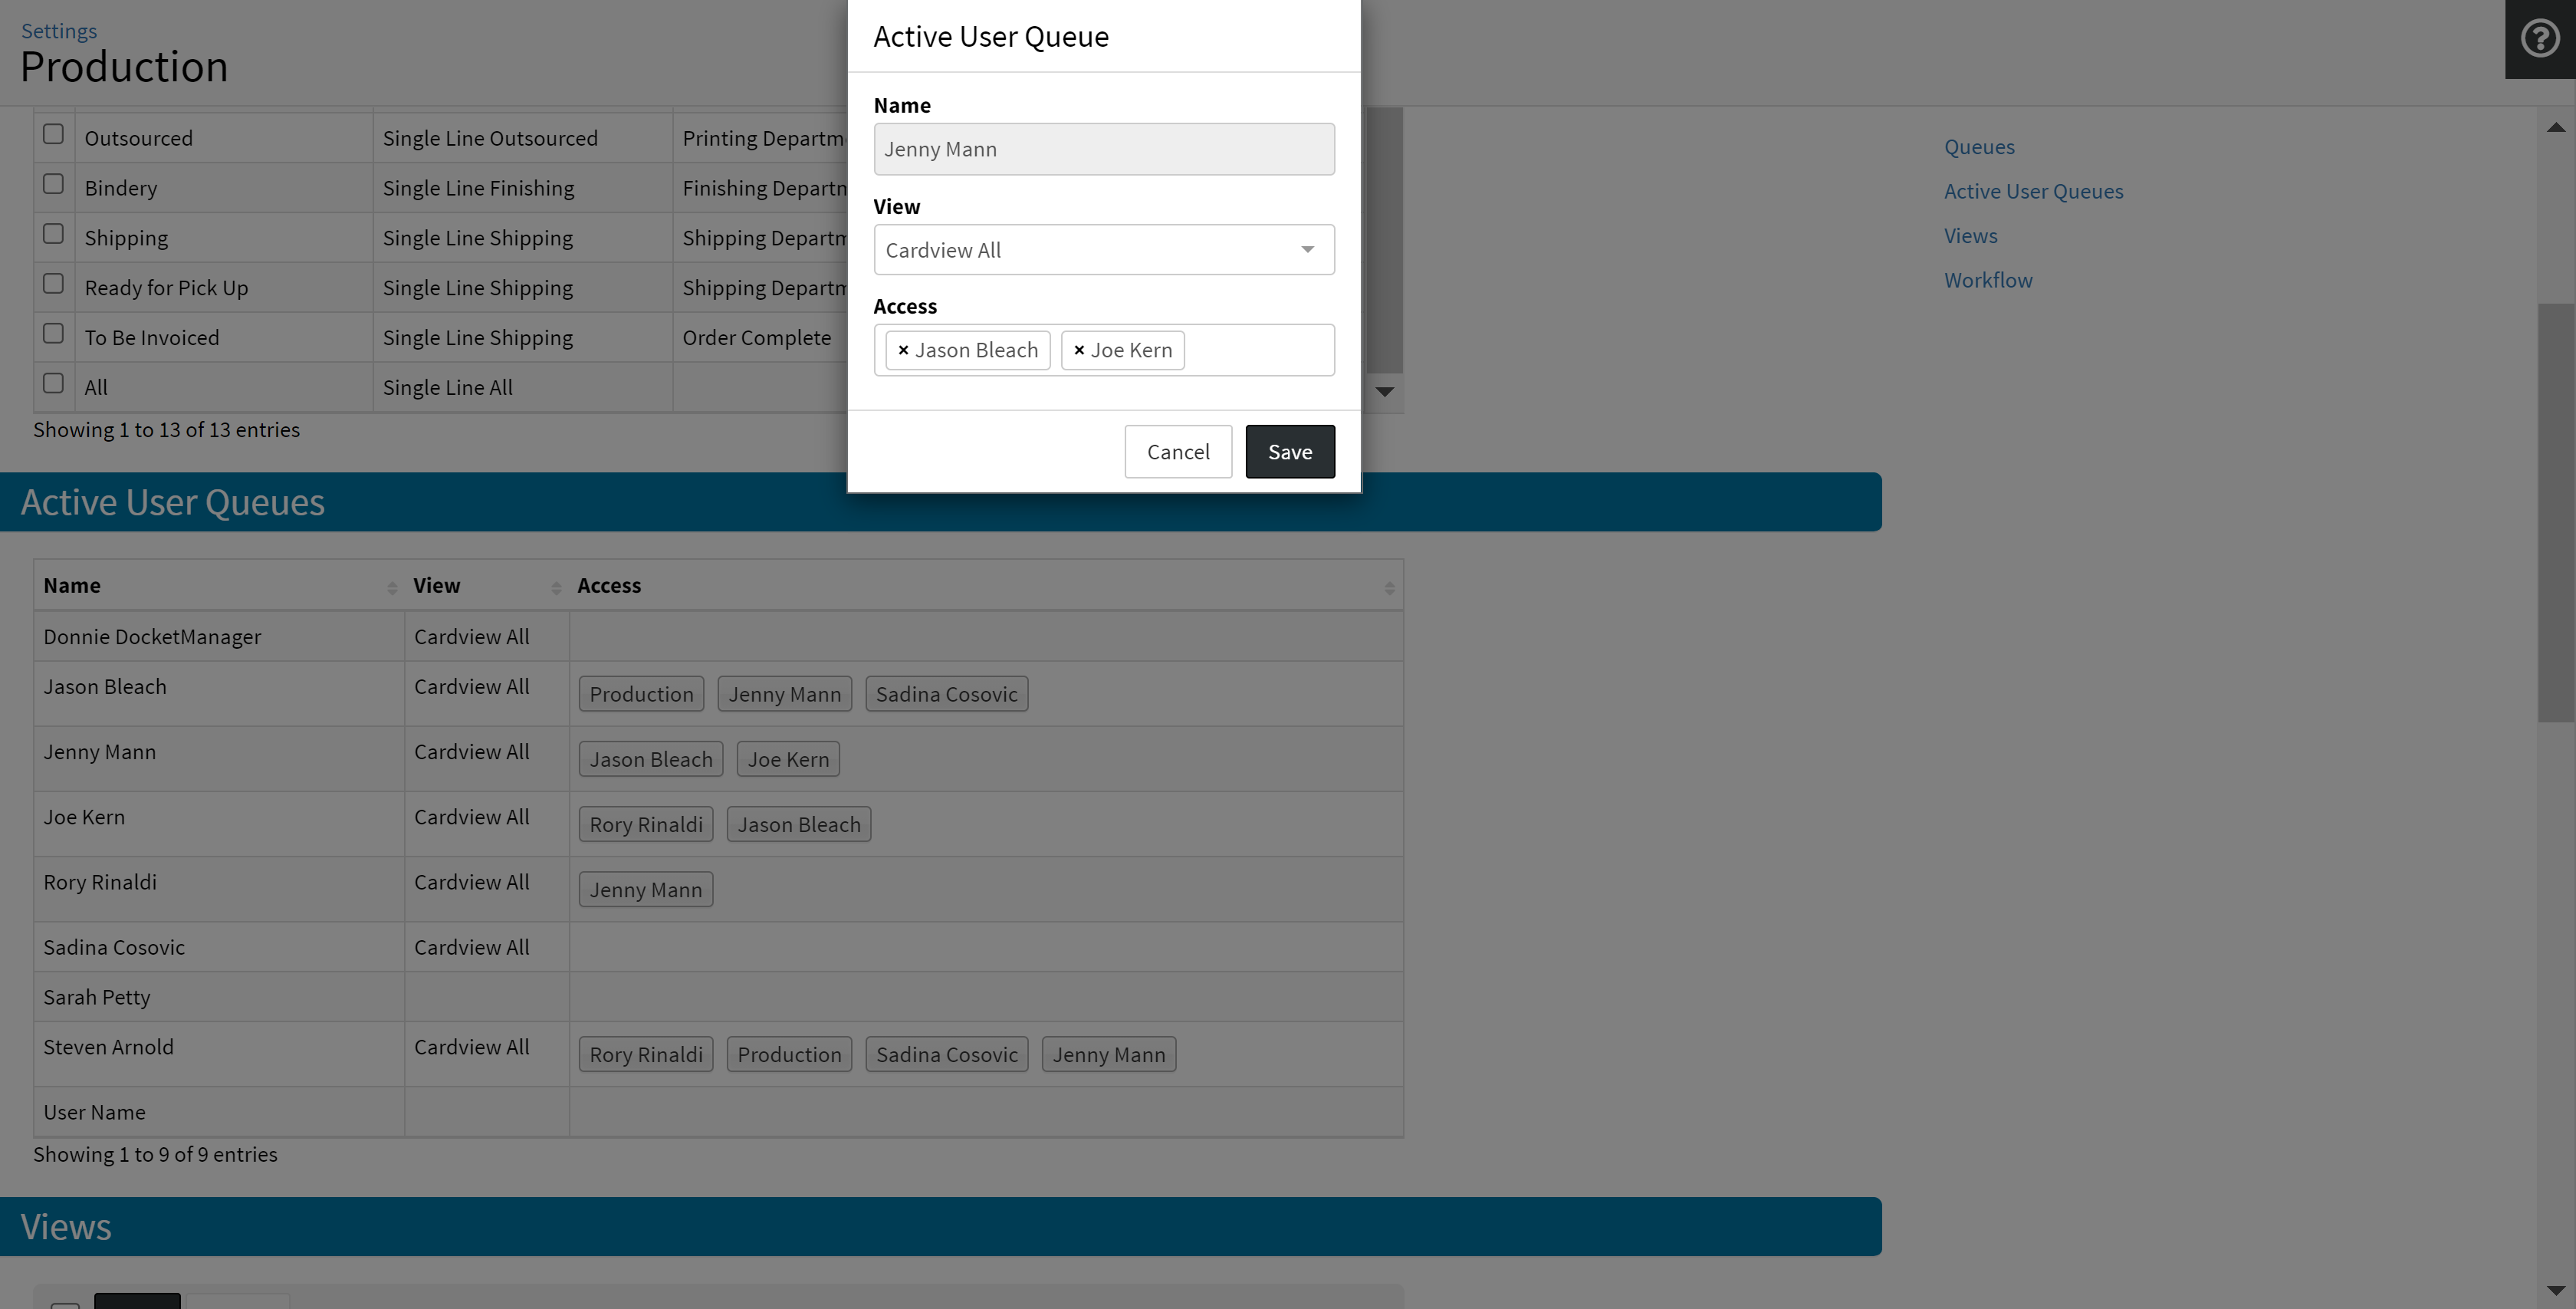Select the To Be Invoiced checkbox

click(x=54, y=334)
